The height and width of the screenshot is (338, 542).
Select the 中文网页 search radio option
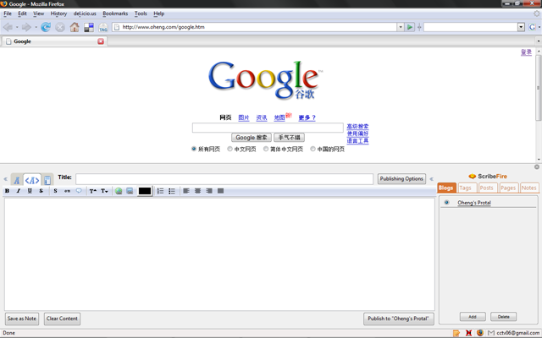(230, 149)
